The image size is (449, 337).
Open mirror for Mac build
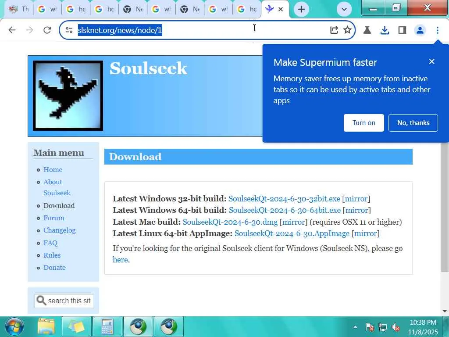tap(293, 222)
